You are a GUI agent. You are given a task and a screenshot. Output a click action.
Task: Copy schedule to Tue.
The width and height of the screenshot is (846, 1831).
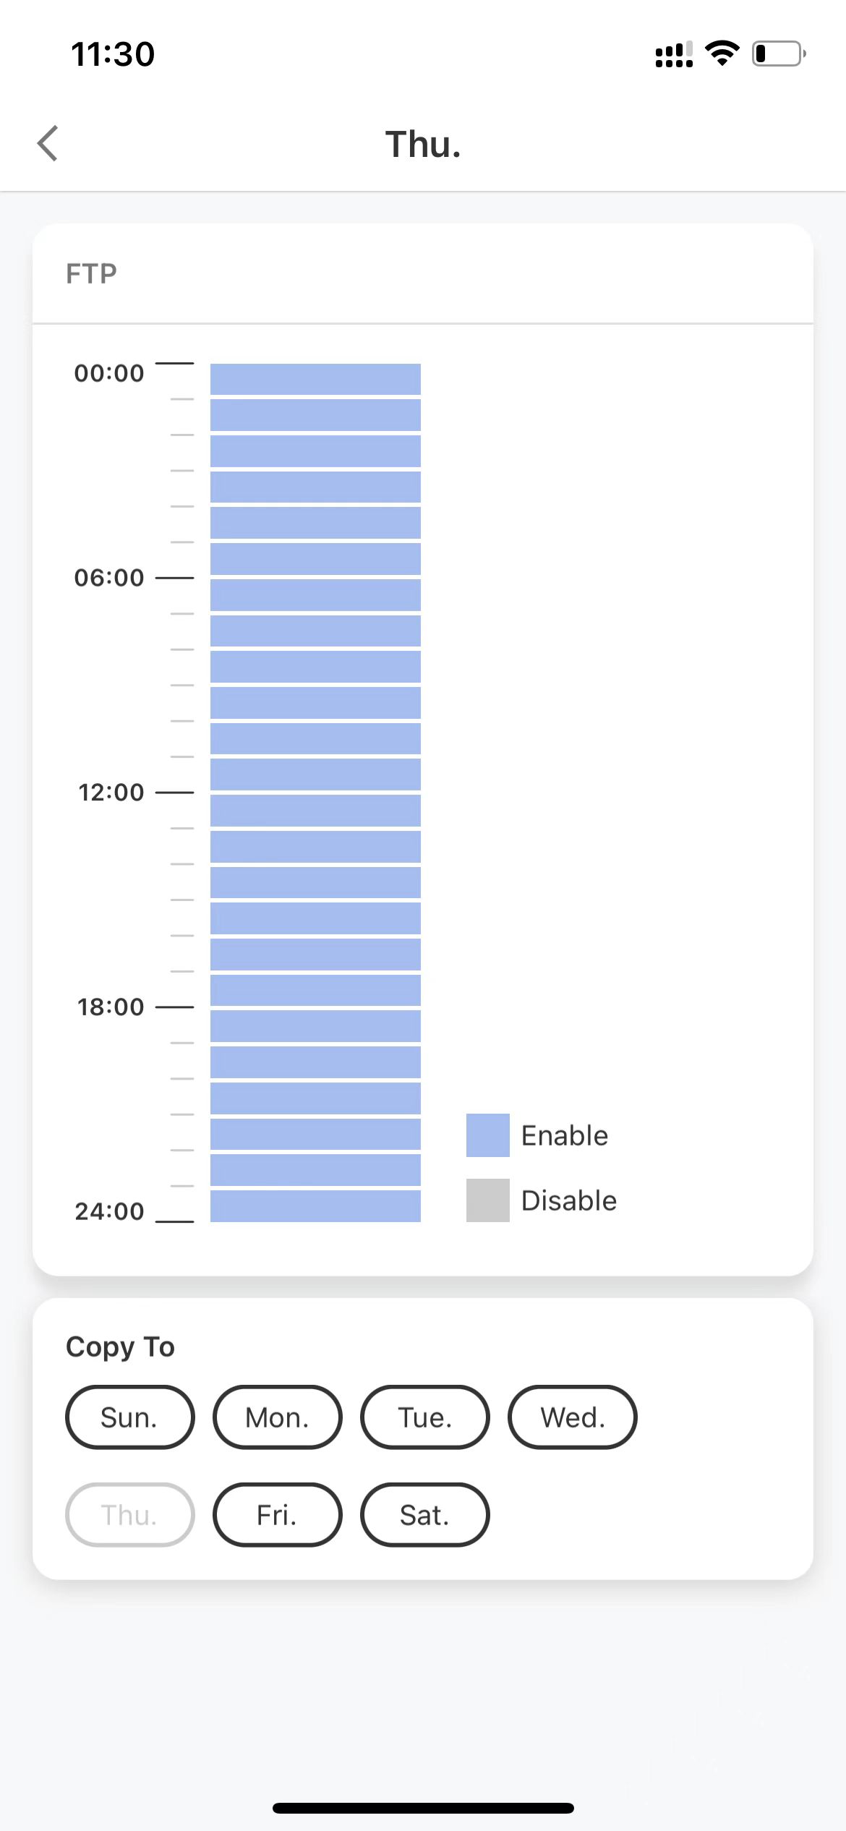tap(425, 1417)
